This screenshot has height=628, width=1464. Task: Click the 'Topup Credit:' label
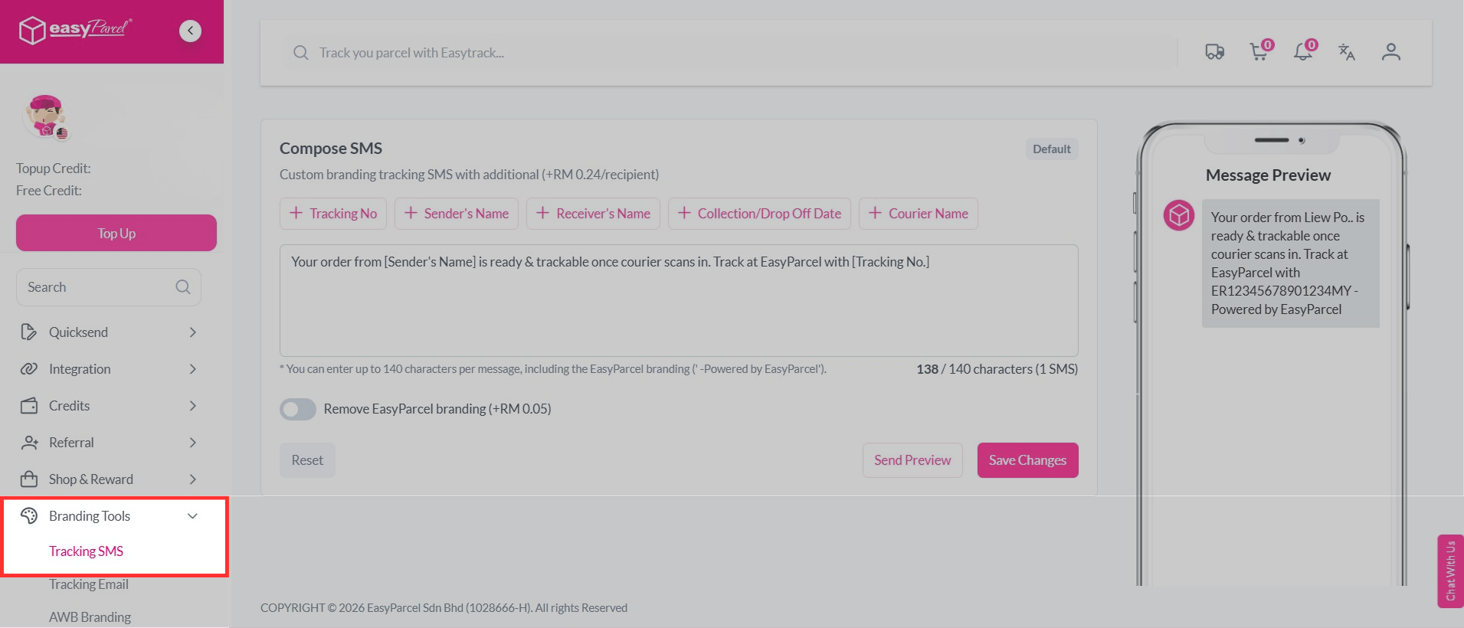coord(54,168)
